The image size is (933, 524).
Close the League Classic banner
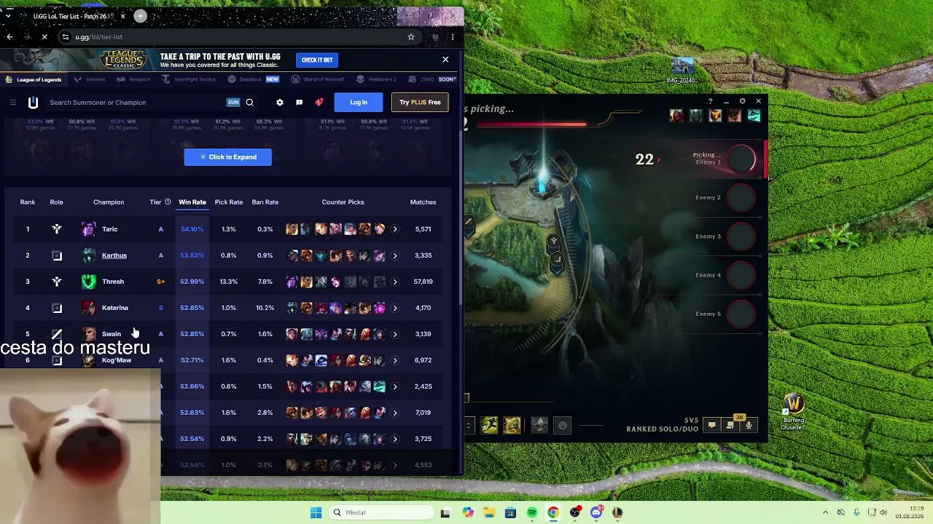(445, 60)
